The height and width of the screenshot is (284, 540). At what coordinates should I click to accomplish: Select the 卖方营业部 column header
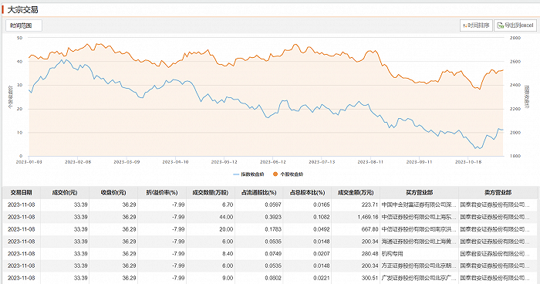click(x=498, y=193)
